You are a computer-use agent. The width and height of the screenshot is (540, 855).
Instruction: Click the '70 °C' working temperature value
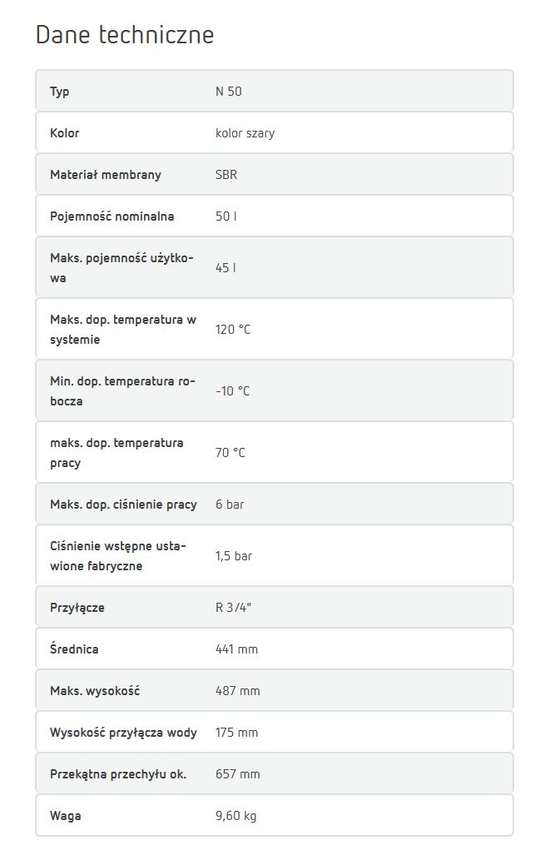[x=230, y=453]
